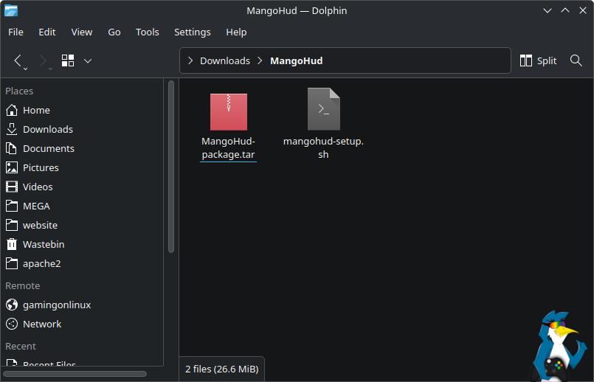Open the Network location in Remote
The width and height of the screenshot is (594, 382).
pos(41,324)
